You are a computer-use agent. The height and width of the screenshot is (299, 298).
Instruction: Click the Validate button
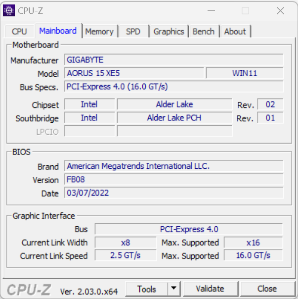210,289
